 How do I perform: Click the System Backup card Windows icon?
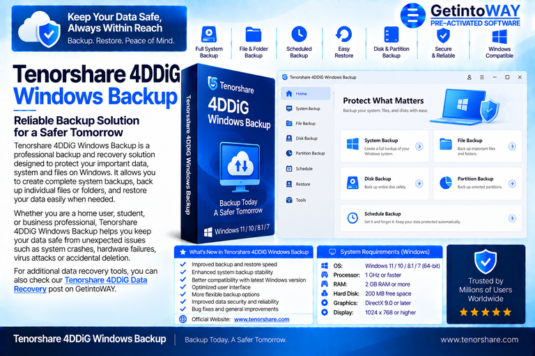352,144
